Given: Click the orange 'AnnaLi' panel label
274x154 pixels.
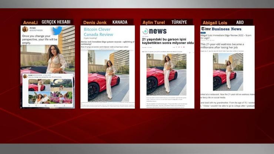Looking at the screenshot, I should [30, 23].
